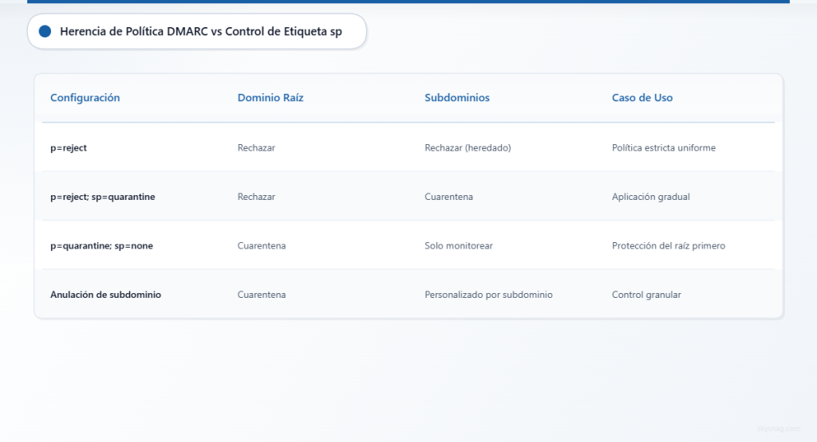The height and width of the screenshot is (442, 817).
Task: Select the 'p=reject' configuration cell
Action: (69, 147)
